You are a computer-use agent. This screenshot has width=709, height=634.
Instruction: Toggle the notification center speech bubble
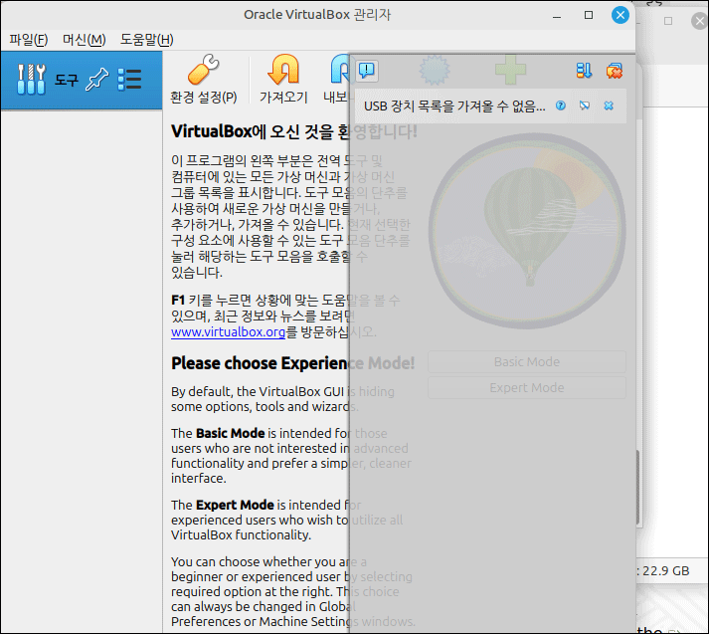point(367,71)
